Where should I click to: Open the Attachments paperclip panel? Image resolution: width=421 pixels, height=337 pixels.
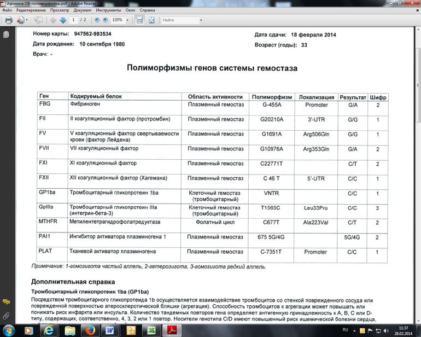6,316
